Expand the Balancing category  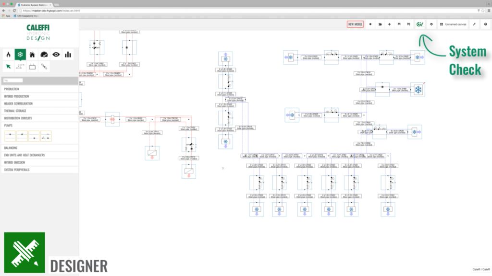[11, 148]
